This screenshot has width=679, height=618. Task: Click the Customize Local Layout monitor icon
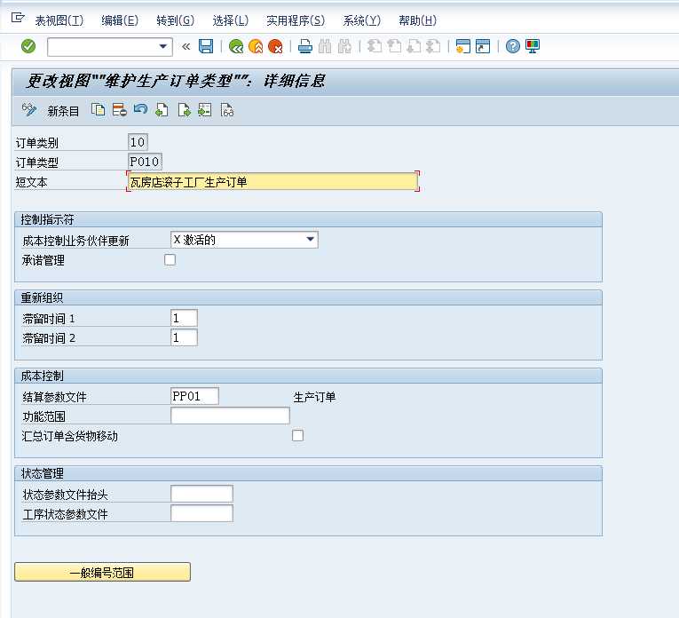(x=533, y=46)
